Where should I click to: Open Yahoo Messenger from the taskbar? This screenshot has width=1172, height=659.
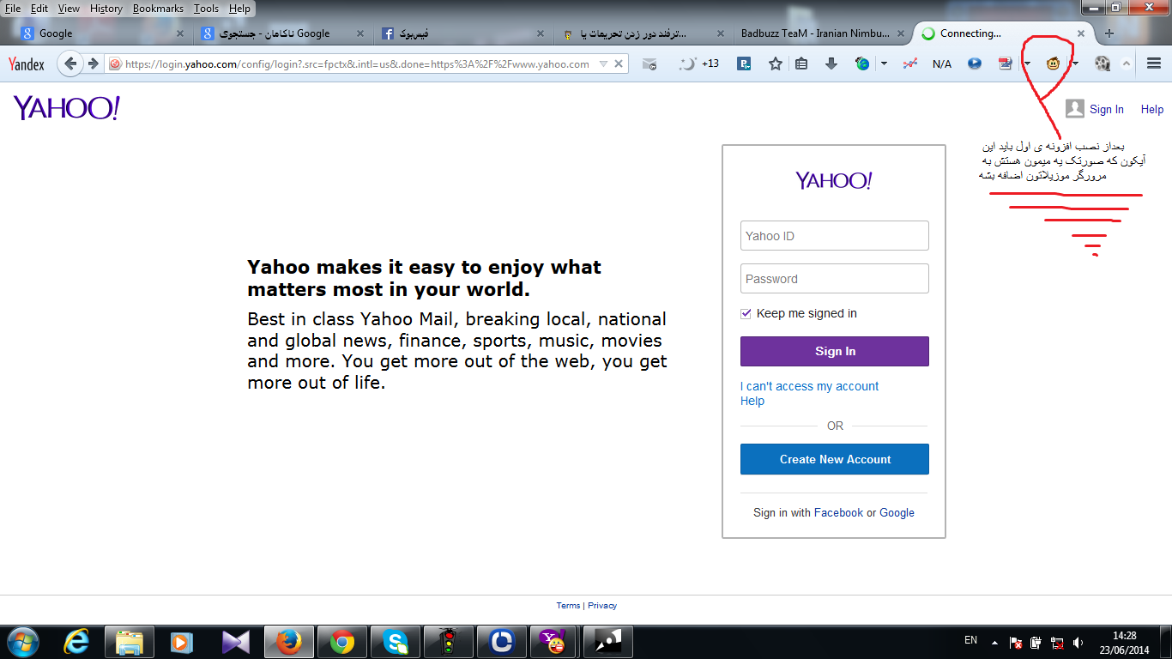click(554, 641)
